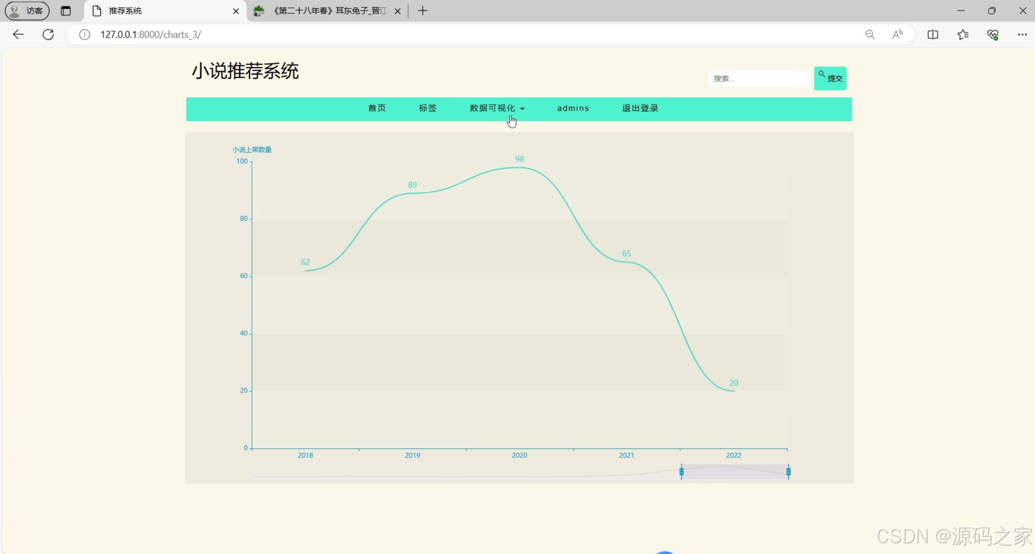This screenshot has width=1035, height=554.
Task: Click 退出登录 to log out
Action: pyautogui.click(x=640, y=108)
